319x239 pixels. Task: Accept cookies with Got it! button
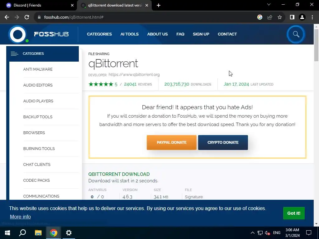pos(294,213)
